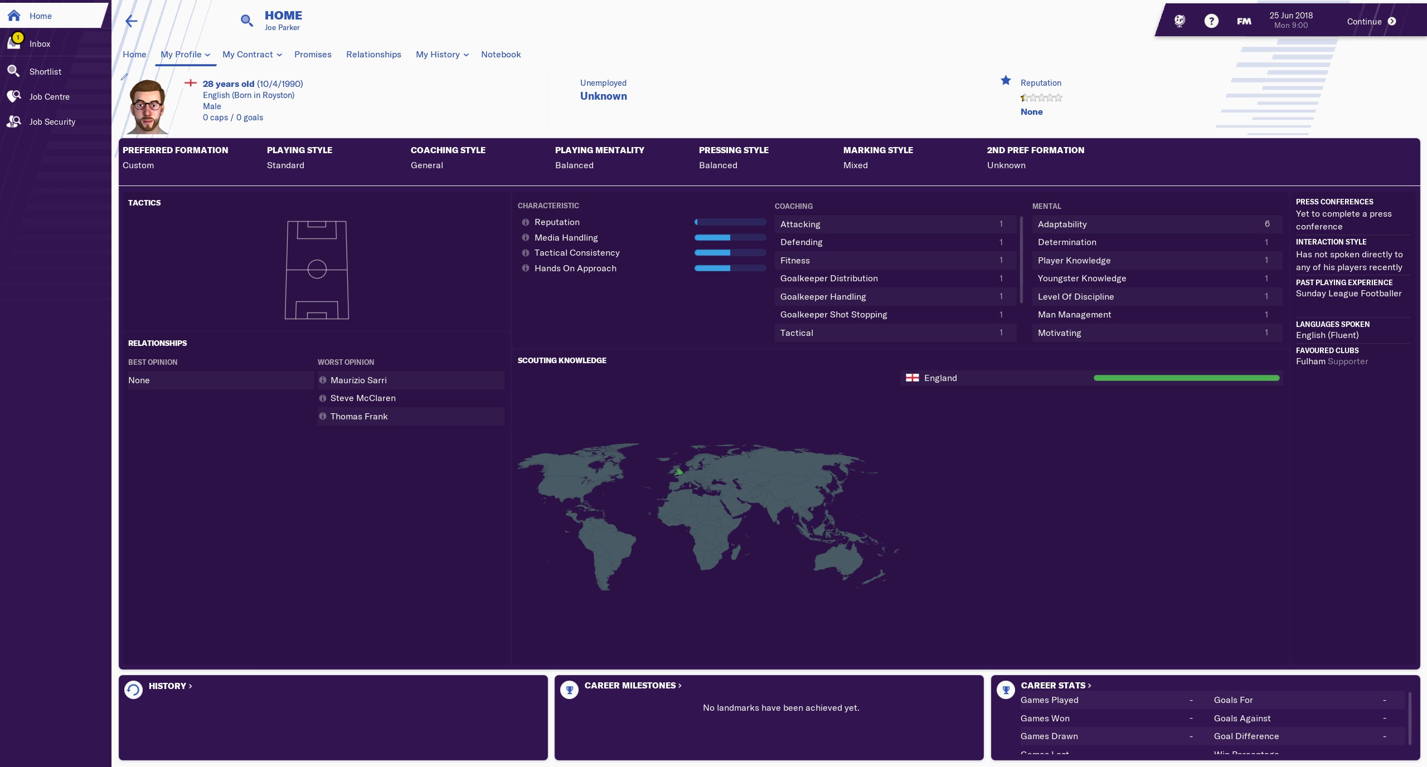Open the search magnifier icon
Viewport: 1427px width, 767px height.
pos(246,21)
